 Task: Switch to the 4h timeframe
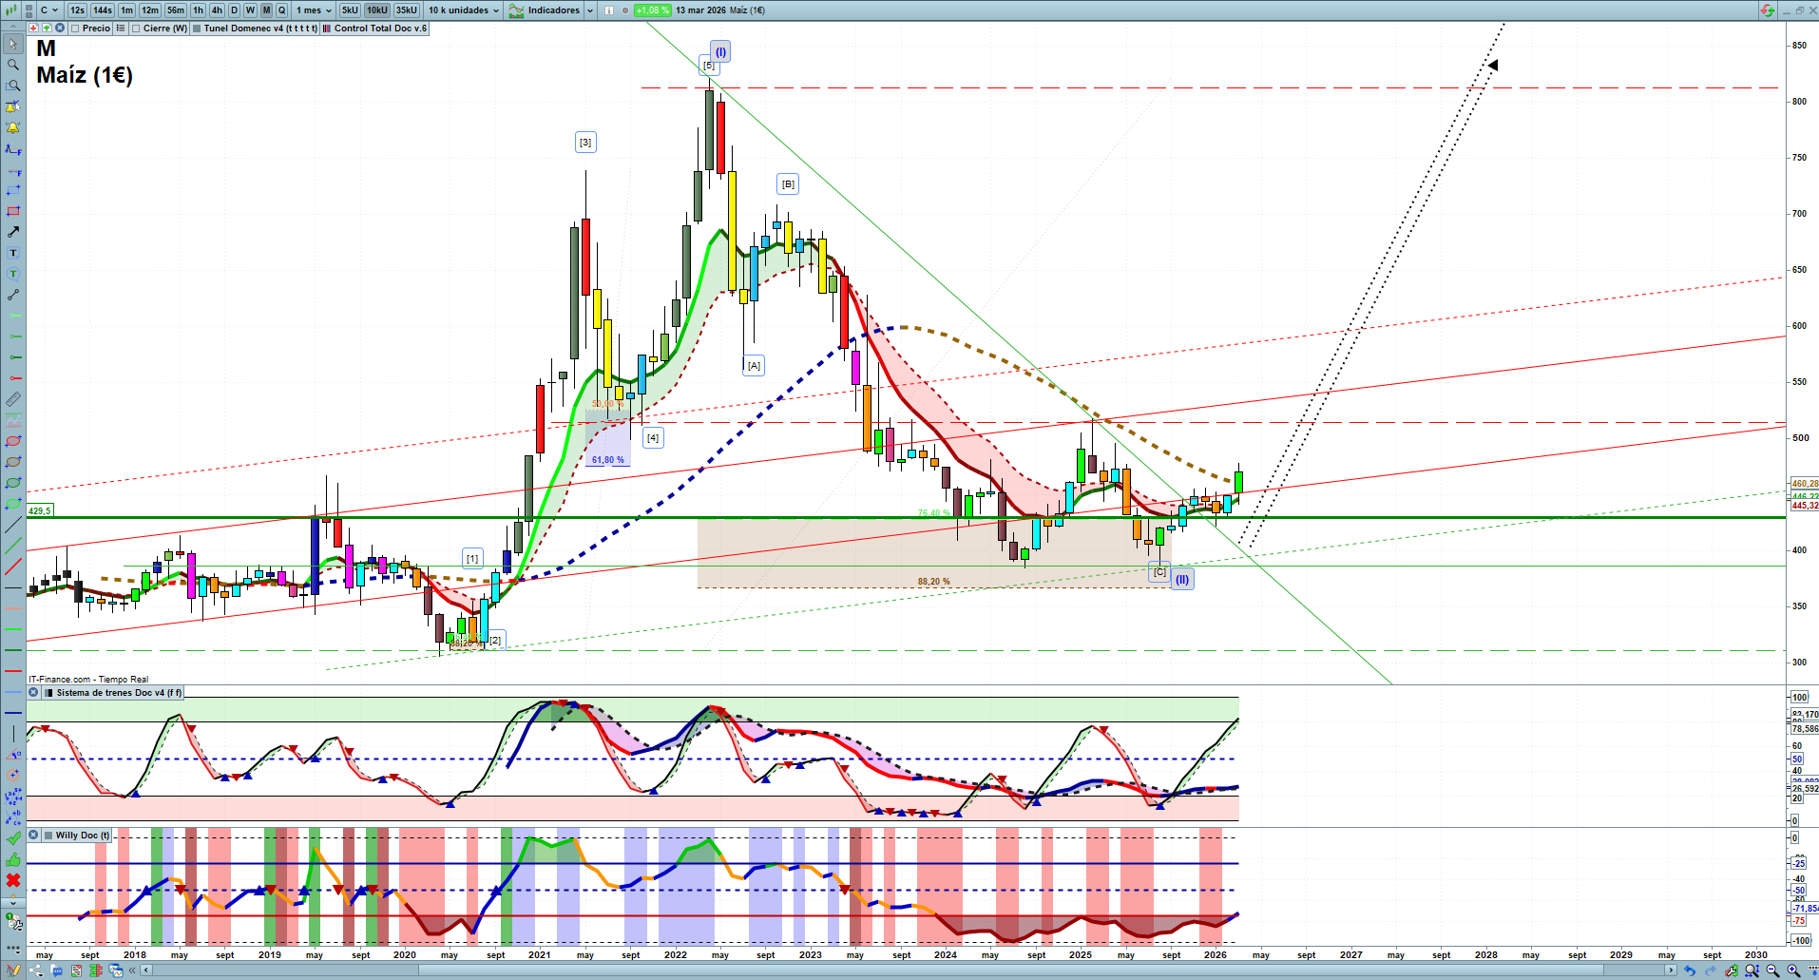[x=217, y=10]
